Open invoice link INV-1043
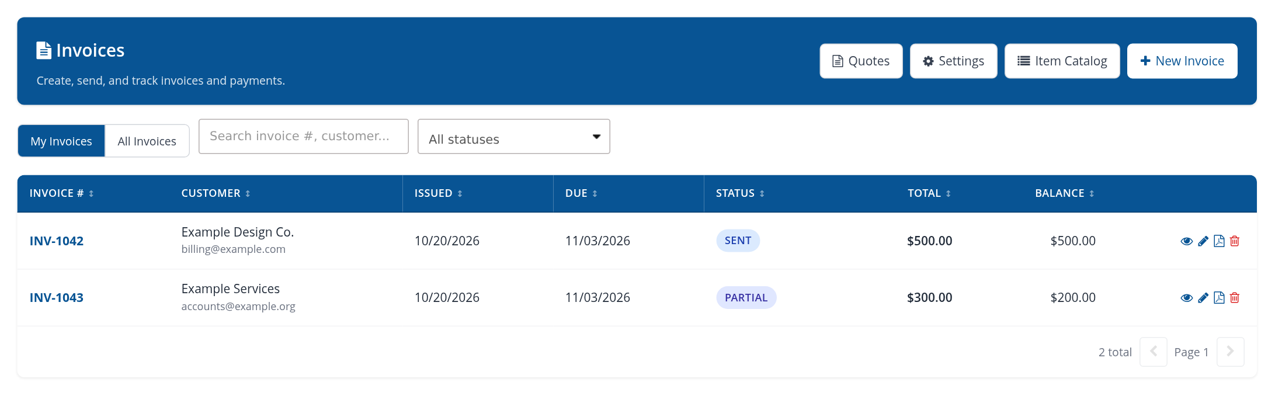 click(57, 298)
